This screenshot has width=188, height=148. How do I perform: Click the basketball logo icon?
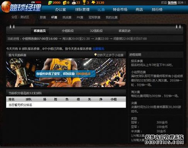pyautogui.click(x=6, y=7)
